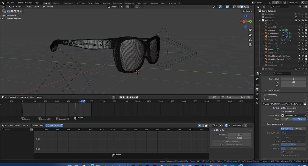Image resolution: width=308 pixels, height=166 pixels.
Task: Select material preview shading
Action: coord(245,7)
